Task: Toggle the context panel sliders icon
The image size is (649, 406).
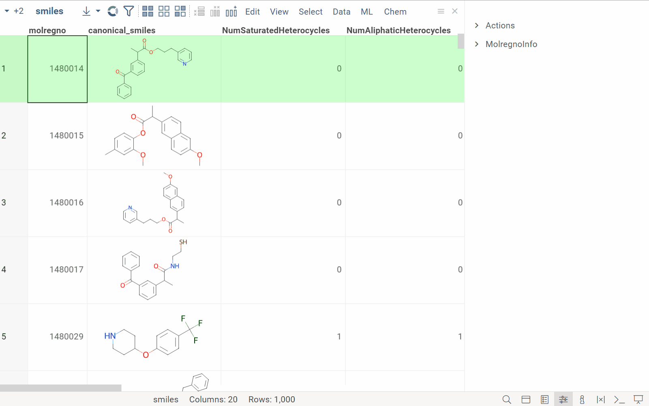Action: coord(563,400)
